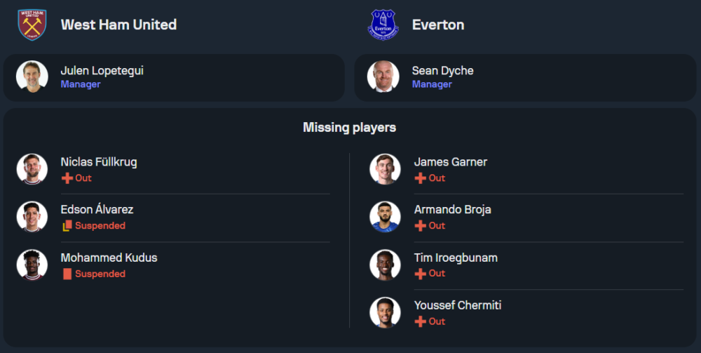
Task: Click the injury cross icon for James Garner
Action: point(421,178)
